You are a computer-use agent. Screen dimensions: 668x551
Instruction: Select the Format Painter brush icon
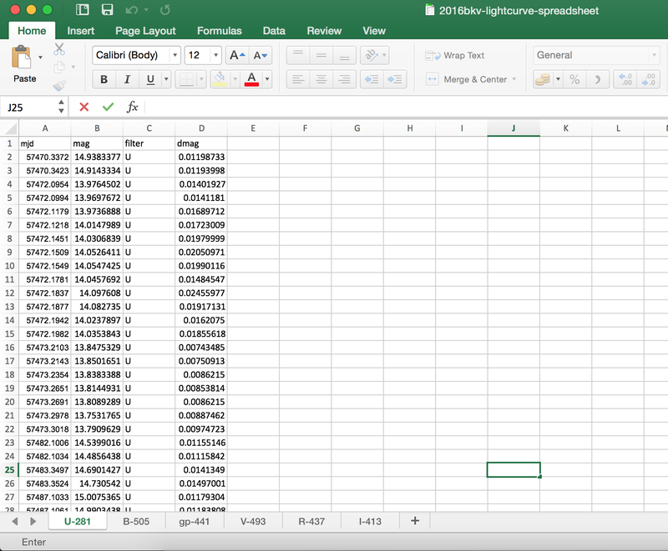pyautogui.click(x=59, y=85)
